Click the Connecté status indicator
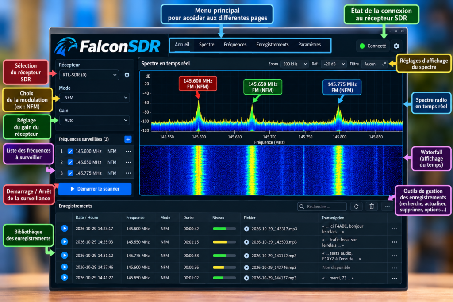This screenshot has width=453, height=302. (372, 46)
